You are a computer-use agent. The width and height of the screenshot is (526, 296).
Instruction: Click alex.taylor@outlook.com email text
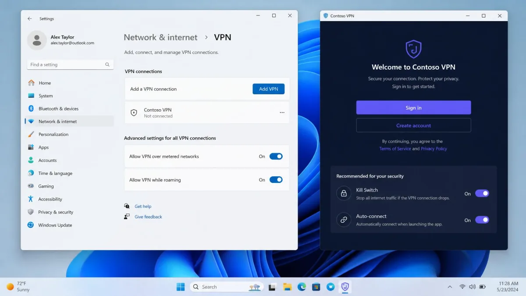72,43
